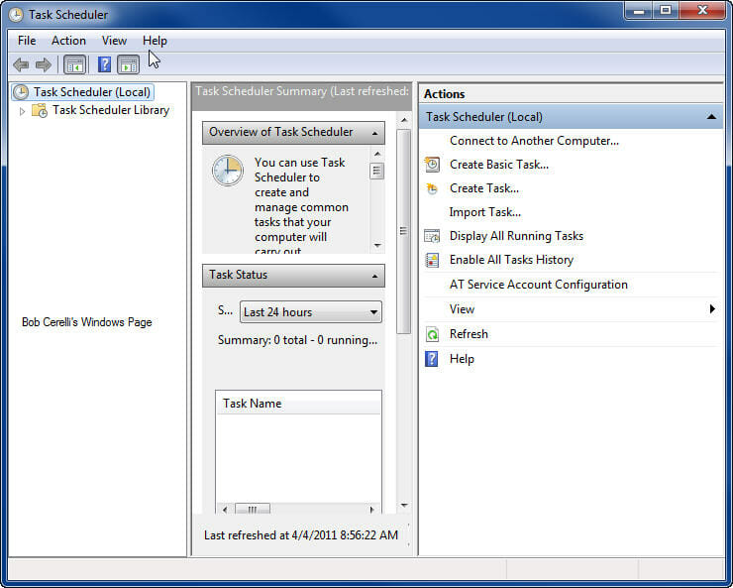Click the overview text scroll down arrow
The width and height of the screenshot is (733, 588).
(x=377, y=246)
